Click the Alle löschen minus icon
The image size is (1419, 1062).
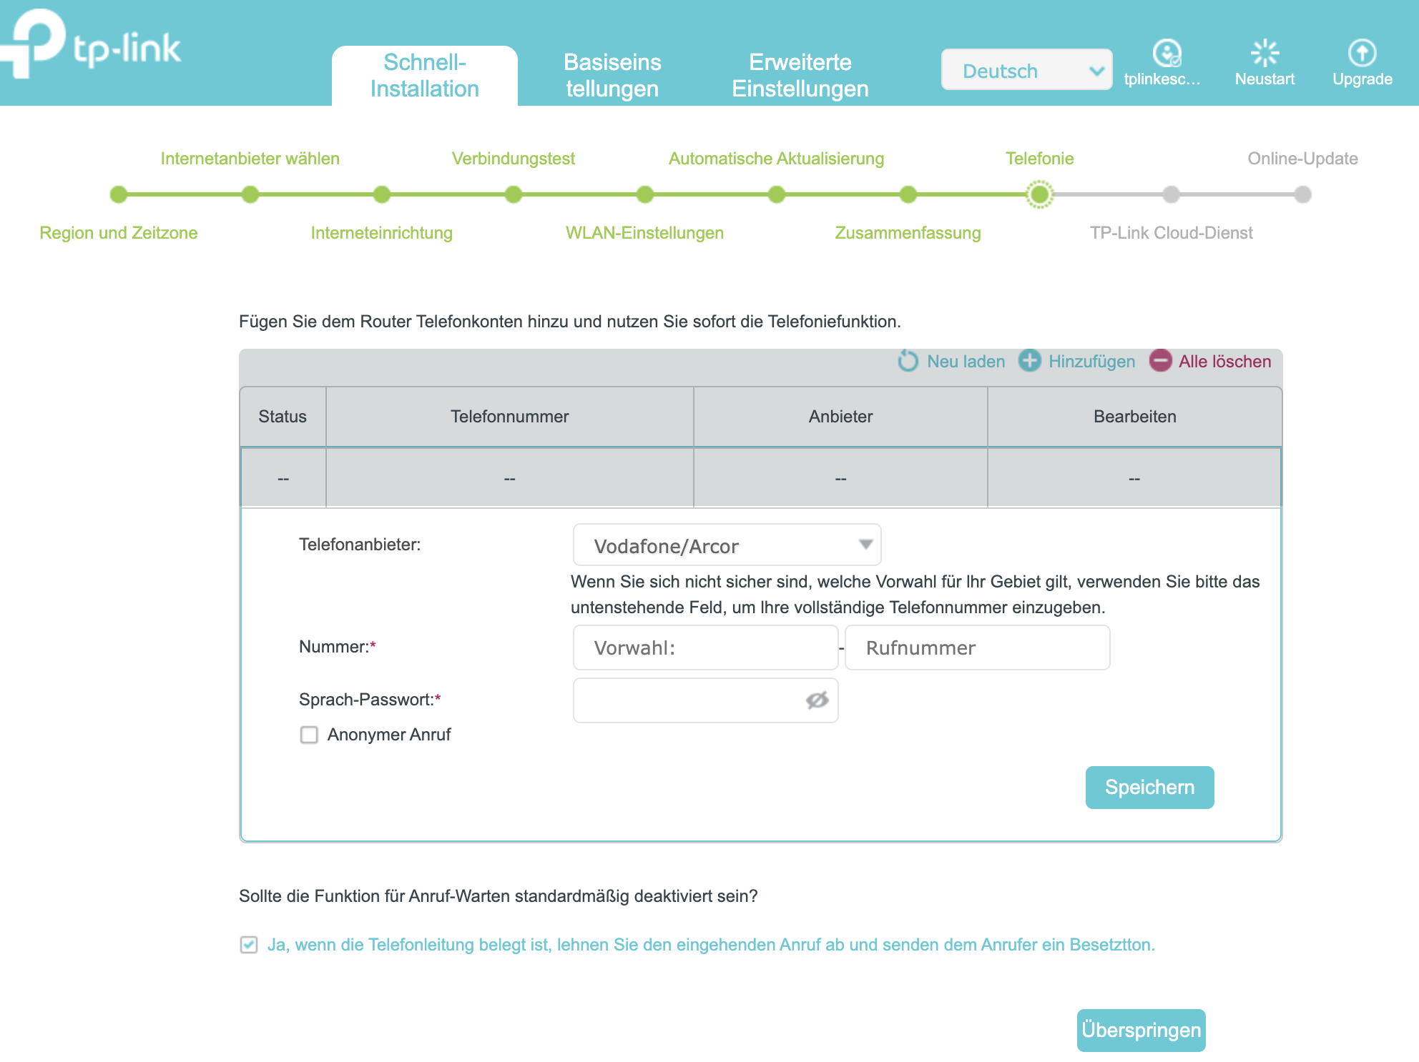tap(1159, 361)
